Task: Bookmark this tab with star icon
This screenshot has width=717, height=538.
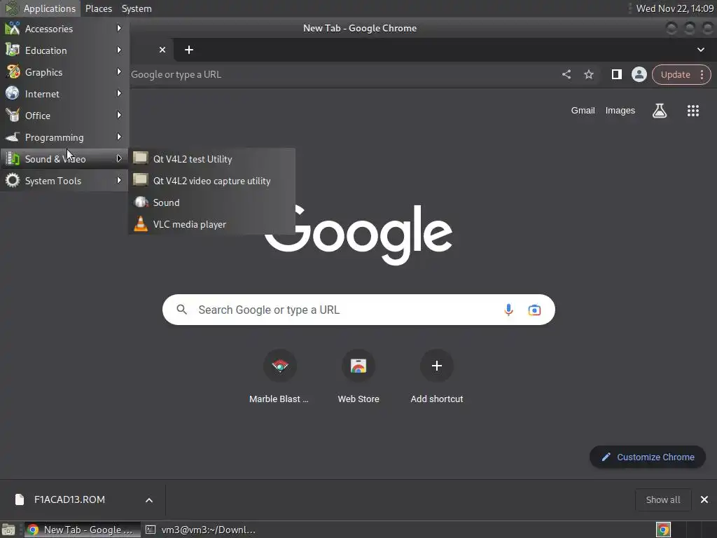Action: tap(588, 74)
